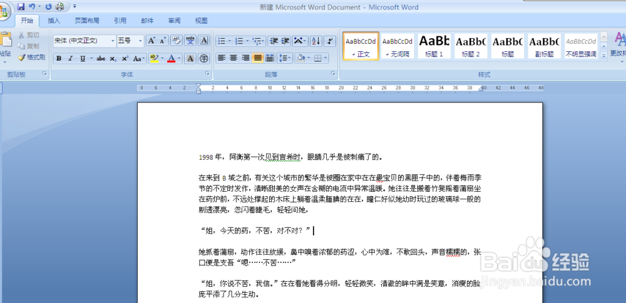Toggle Distributed alignment

pyautogui.click(x=269, y=59)
